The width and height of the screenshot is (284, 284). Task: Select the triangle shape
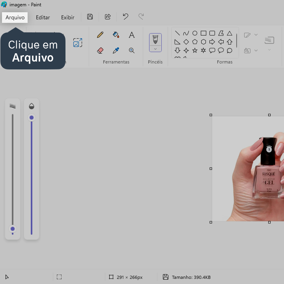[230, 33]
